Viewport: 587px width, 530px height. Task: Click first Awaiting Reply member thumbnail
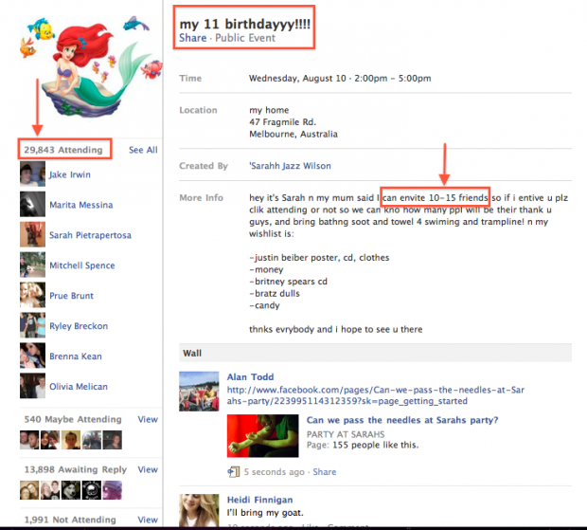point(29,490)
